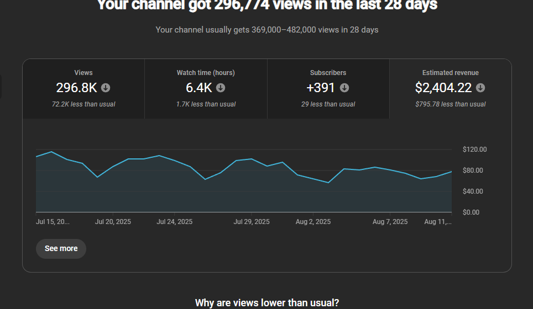This screenshot has width=533, height=309.
Task: Click the decrease arrow icon beside +391 subscribers
Action: (344, 88)
